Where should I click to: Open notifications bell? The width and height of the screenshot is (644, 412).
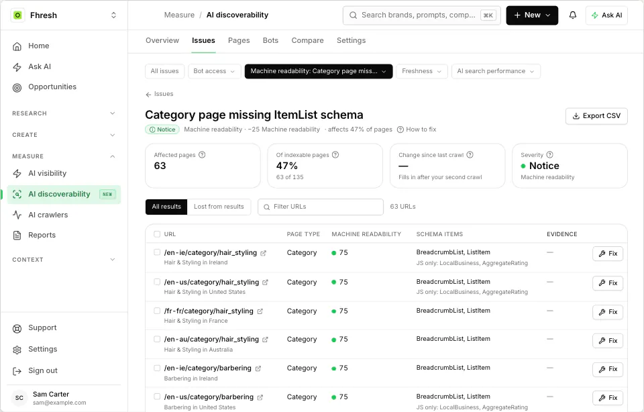[572, 15]
